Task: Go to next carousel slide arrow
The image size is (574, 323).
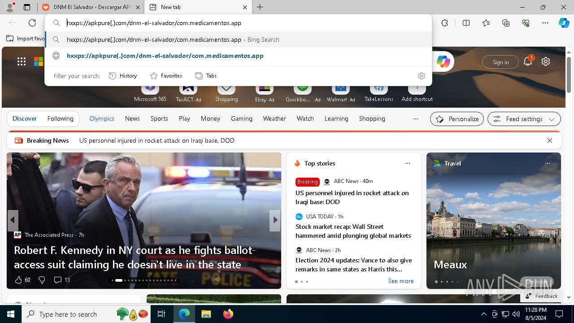Action: [x=275, y=220]
